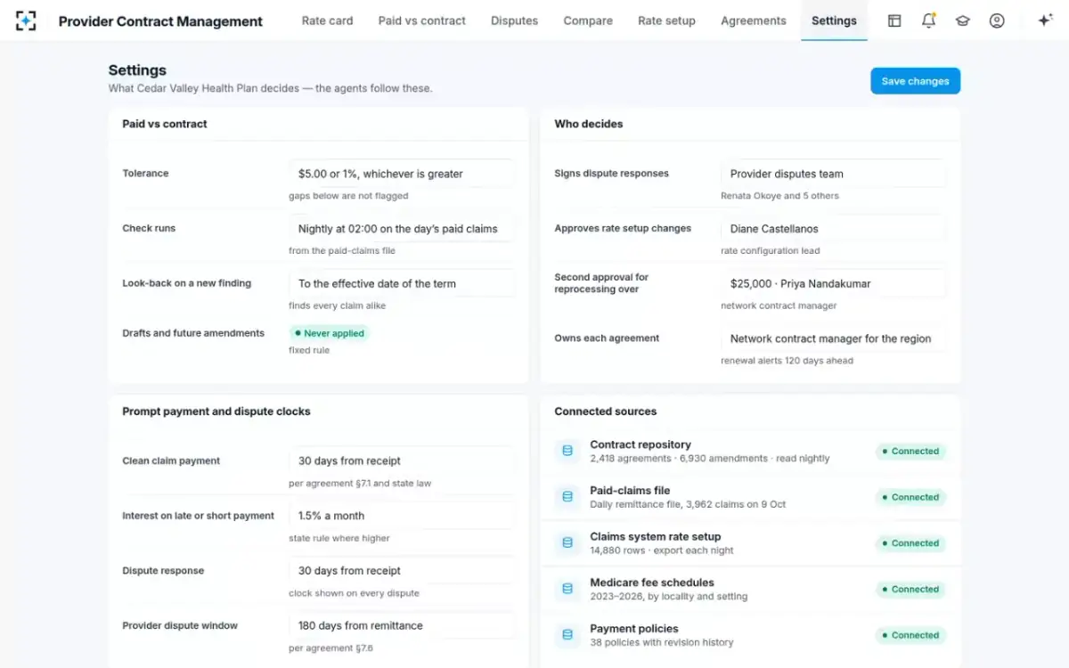
Task: Click 'renewal alerts 120 days ahead' text
Action: pyautogui.click(x=787, y=361)
